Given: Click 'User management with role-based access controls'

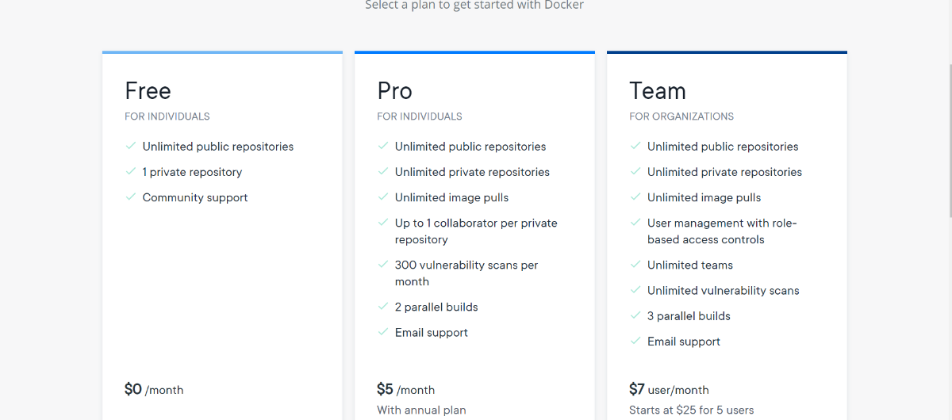Looking at the screenshot, I should point(722,231).
